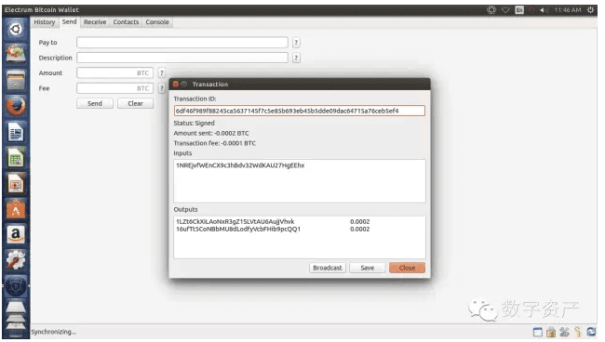Click the orange Close button

pyautogui.click(x=407, y=268)
